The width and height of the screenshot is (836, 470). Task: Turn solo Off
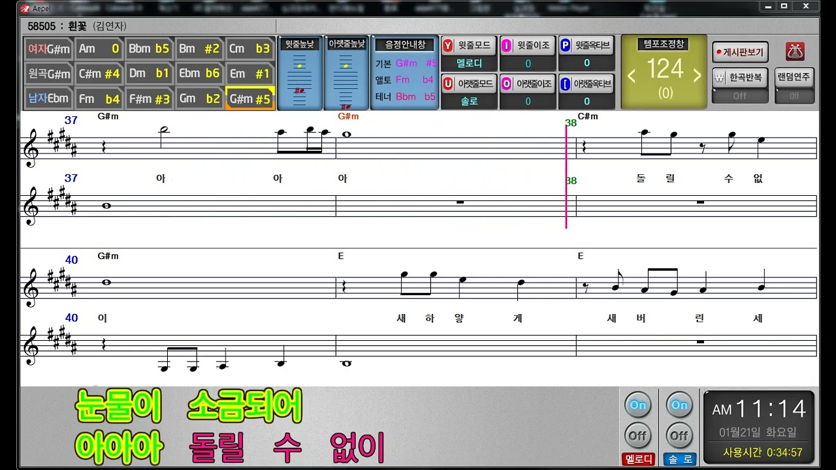pos(679,435)
